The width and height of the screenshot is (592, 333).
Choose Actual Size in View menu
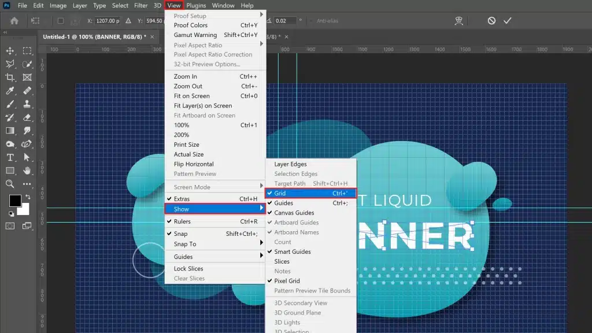pyautogui.click(x=215, y=154)
